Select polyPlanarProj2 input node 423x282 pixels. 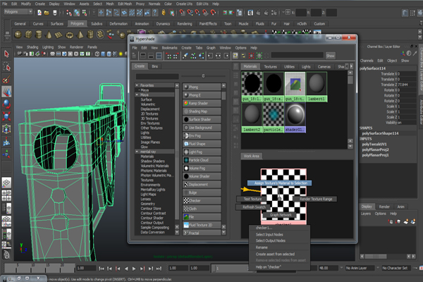coord(375,149)
